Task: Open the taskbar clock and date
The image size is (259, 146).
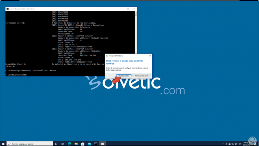Action: pyautogui.click(x=246, y=144)
